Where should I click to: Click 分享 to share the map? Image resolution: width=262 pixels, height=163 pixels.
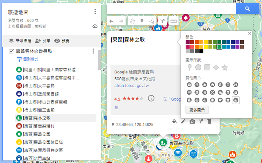43,41
